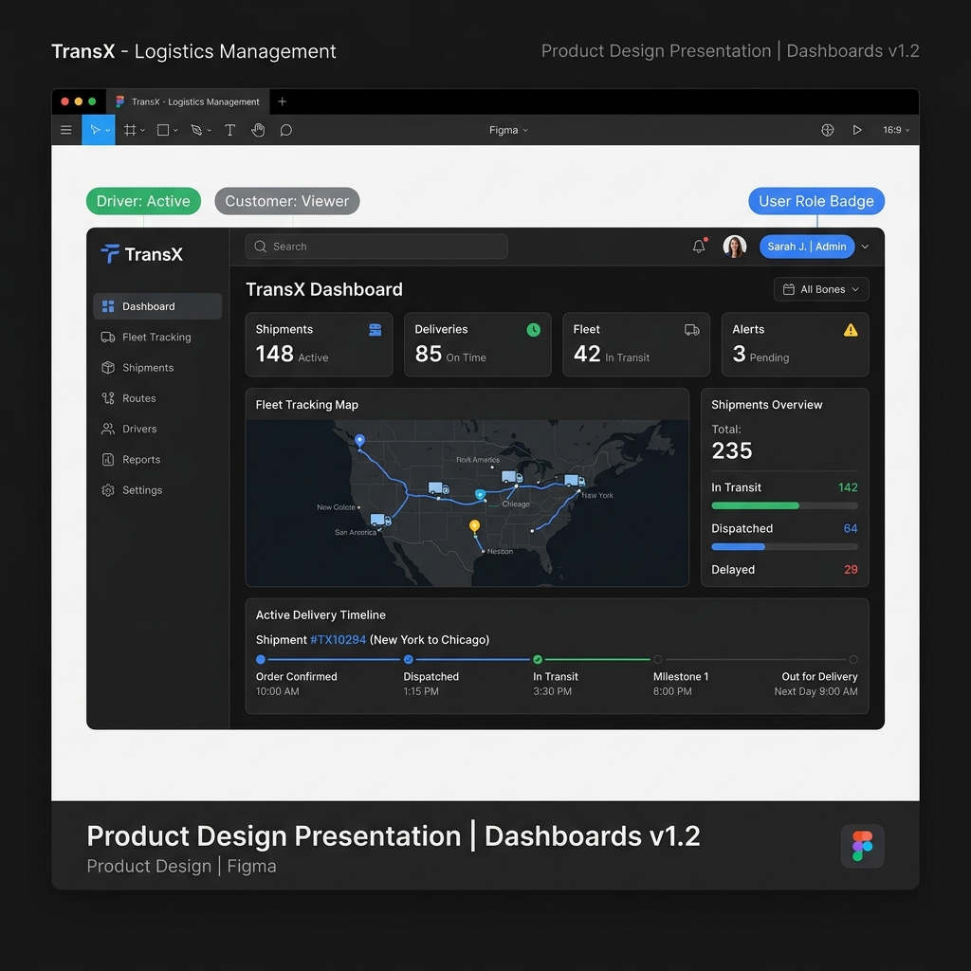This screenshot has width=971, height=971.
Task: Open Shipments in the sidebar
Action: (x=157, y=368)
